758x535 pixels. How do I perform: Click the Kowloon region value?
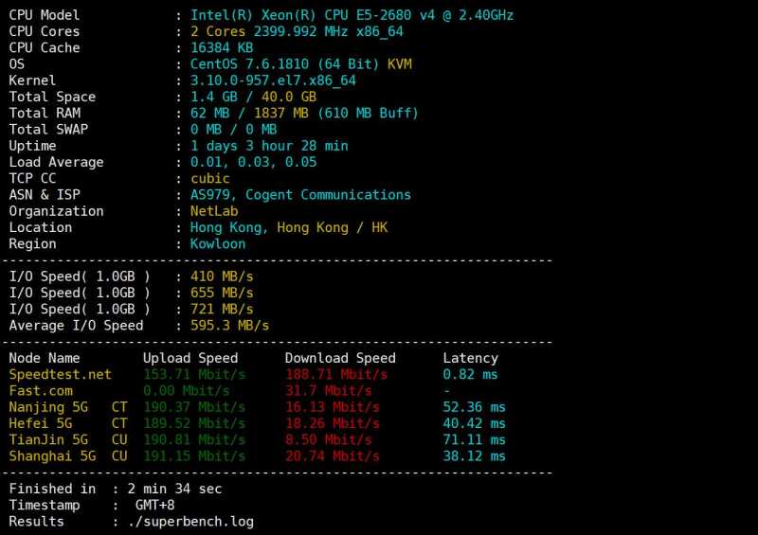click(x=218, y=243)
